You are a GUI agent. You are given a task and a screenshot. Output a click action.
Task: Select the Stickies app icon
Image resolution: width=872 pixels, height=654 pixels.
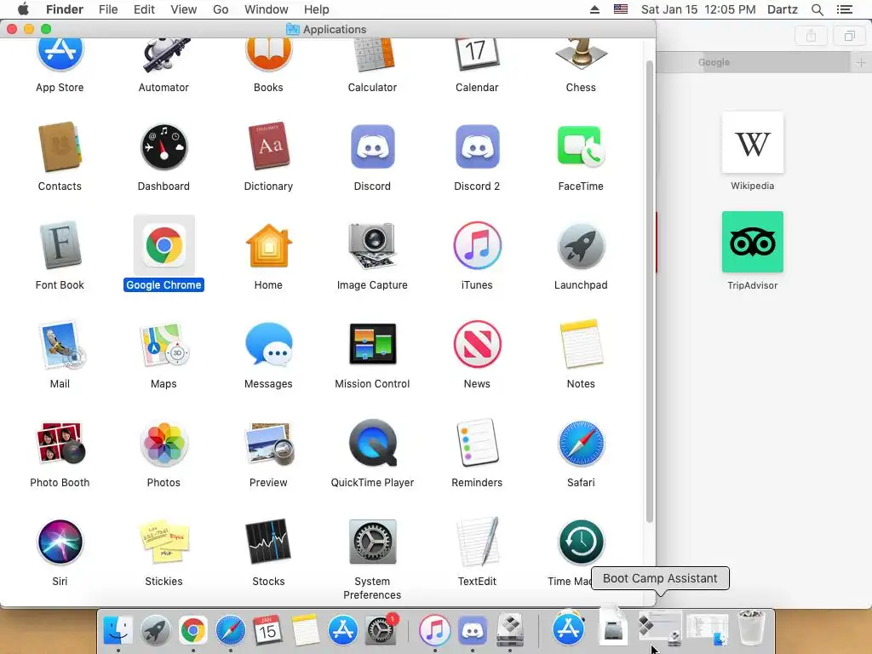point(164,542)
